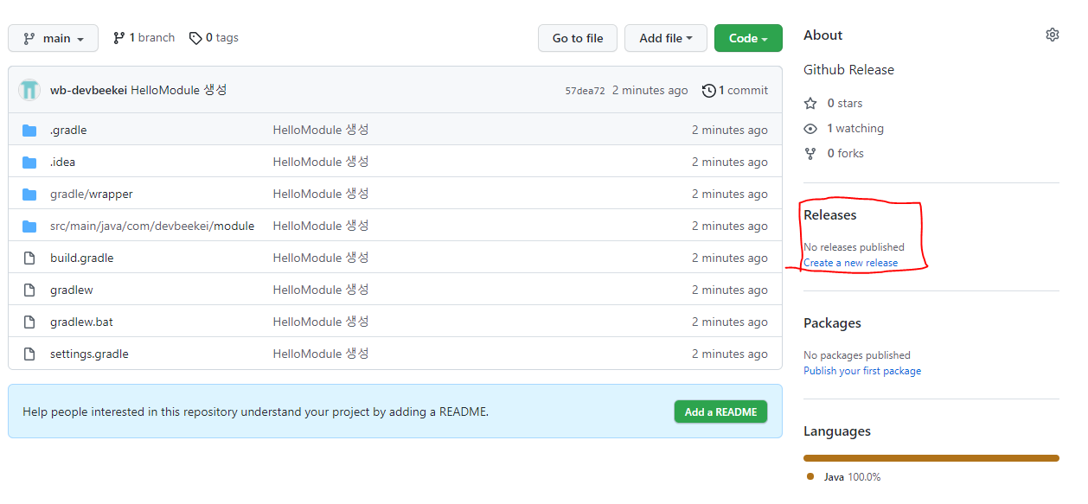The height and width of the screenshot is (504, 1088).
Task: Open the green Code dropdown
Action: [x=748, y=38]
